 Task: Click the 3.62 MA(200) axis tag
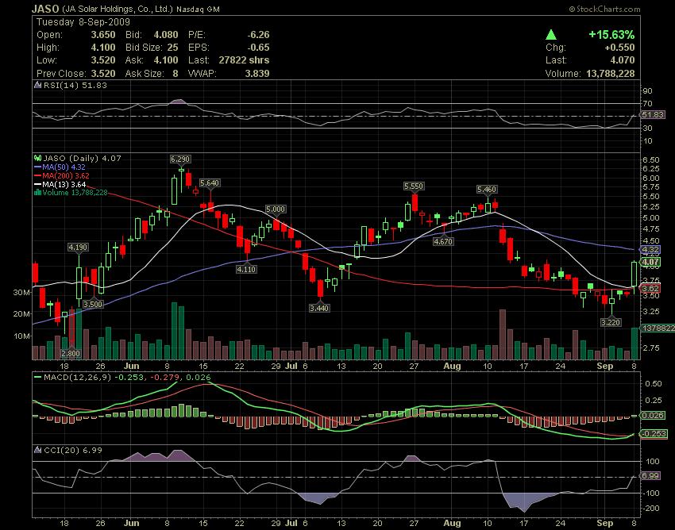[x=650, y=288]
